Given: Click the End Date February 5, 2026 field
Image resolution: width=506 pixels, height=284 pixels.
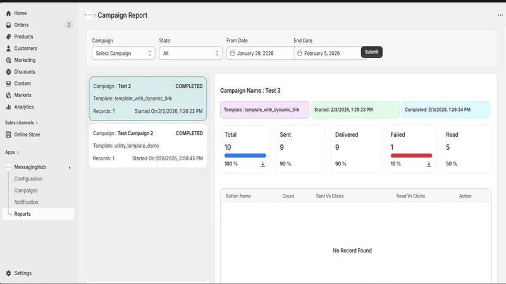Looking at the screenshot, I should 327,53.
